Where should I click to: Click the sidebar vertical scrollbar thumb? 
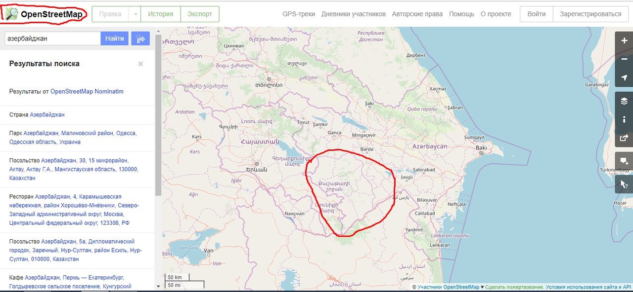(x=158, y=116)
